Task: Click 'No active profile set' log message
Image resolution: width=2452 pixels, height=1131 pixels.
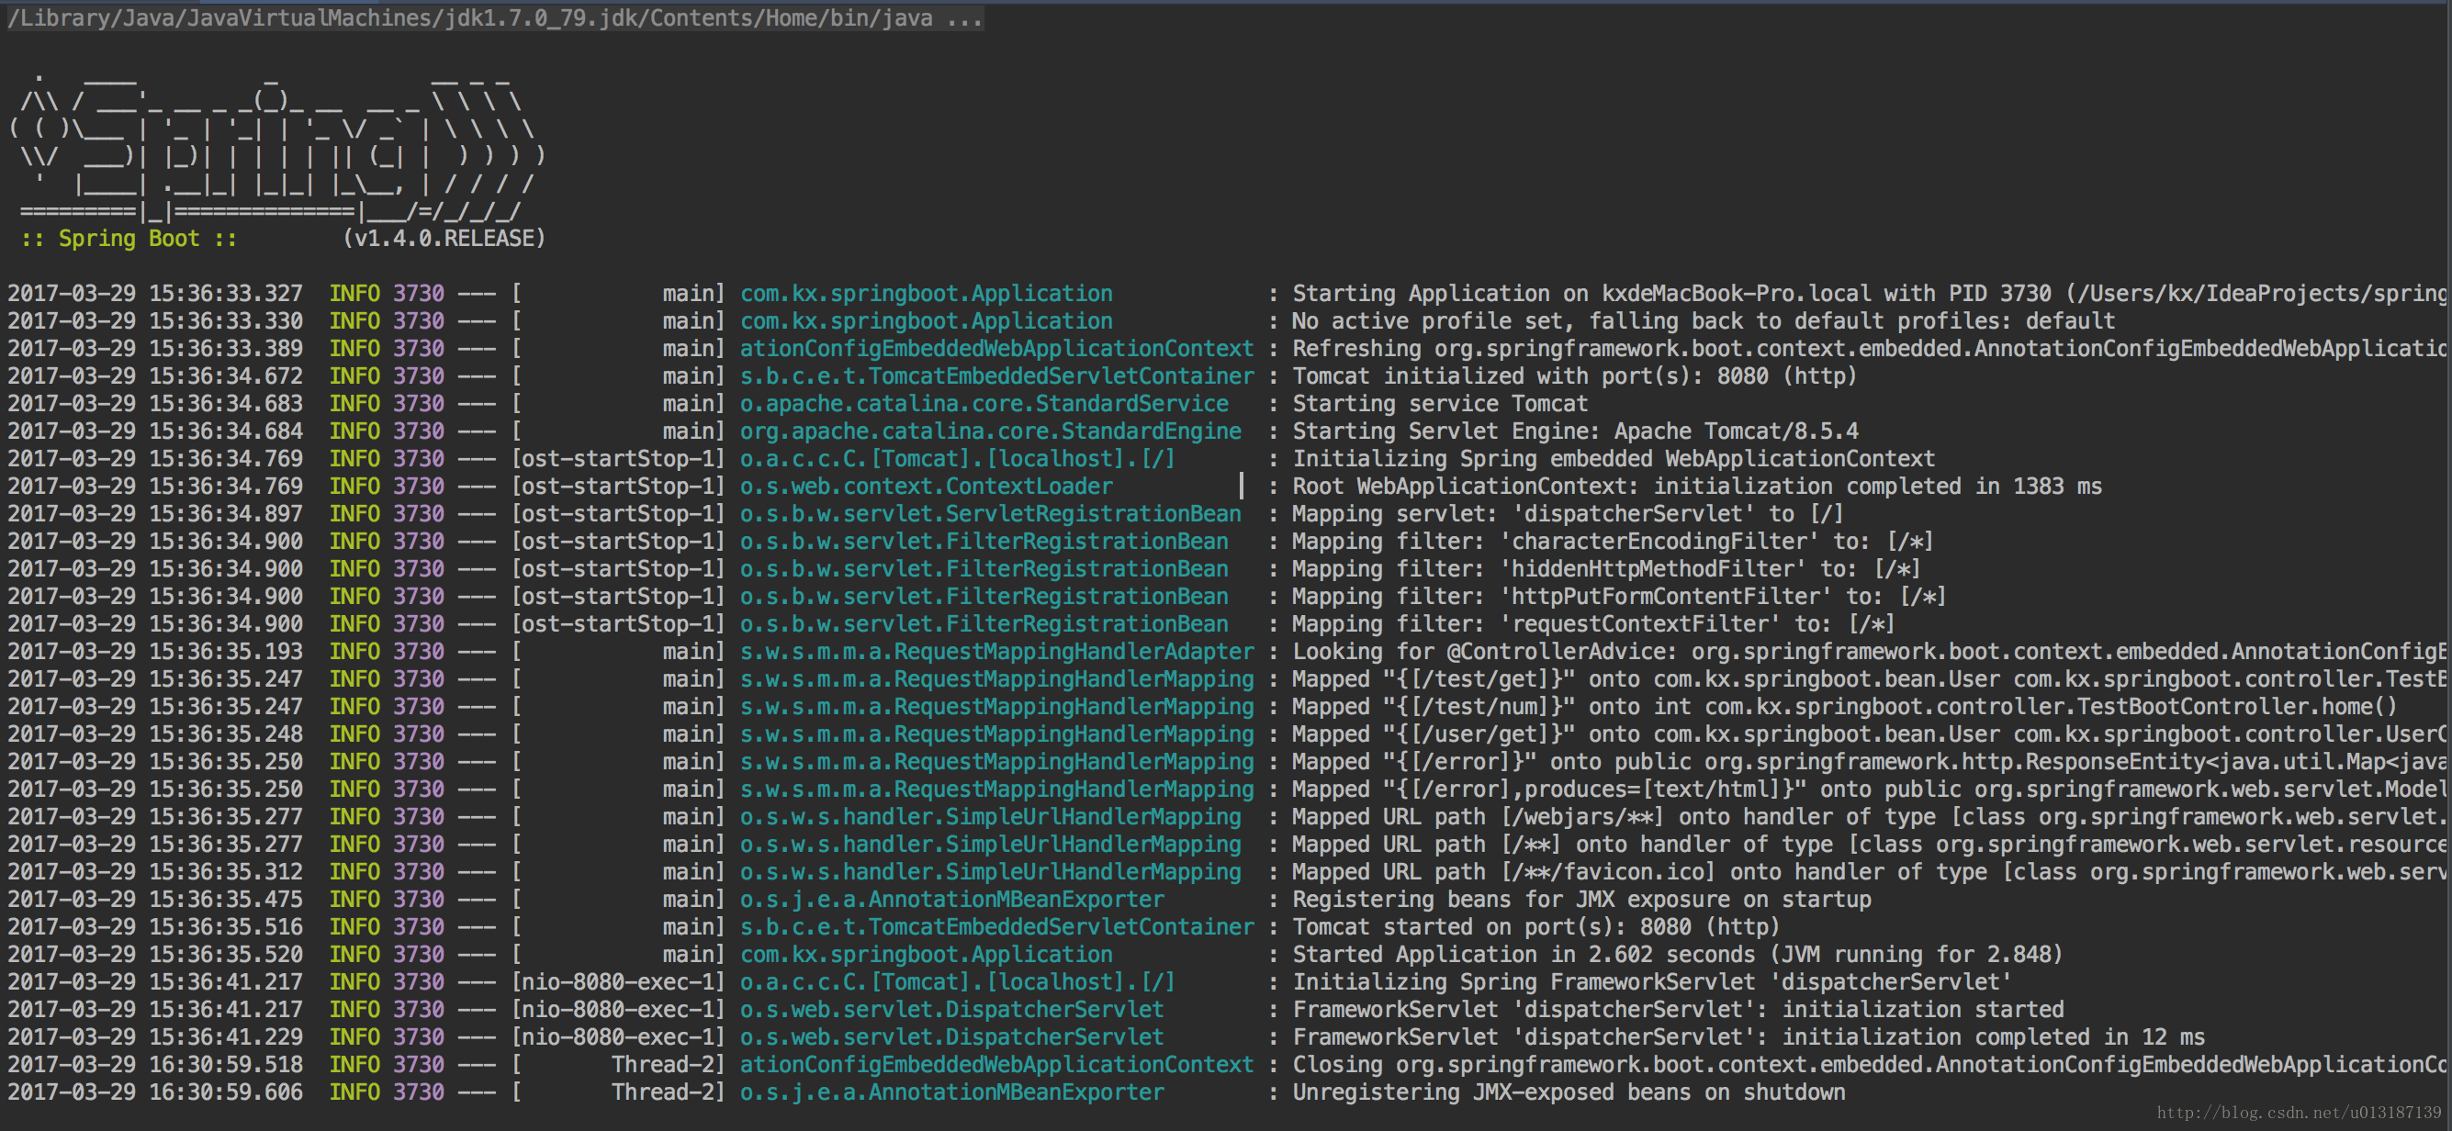Action: pyautogui.click(x=1704, y=321)
